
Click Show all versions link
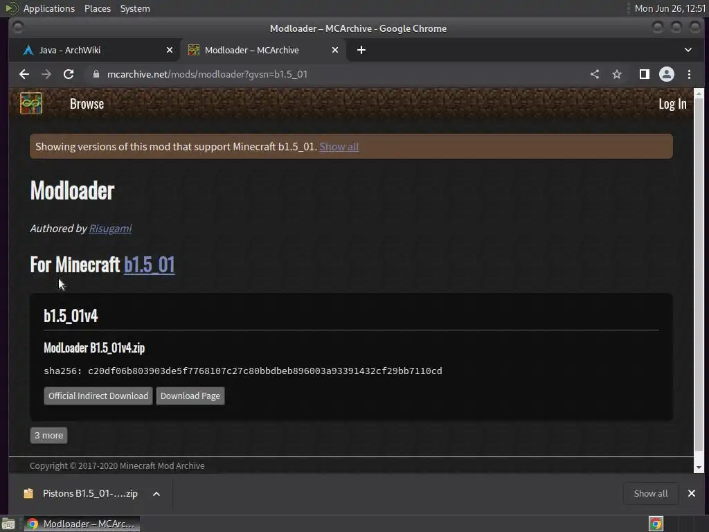339,147
